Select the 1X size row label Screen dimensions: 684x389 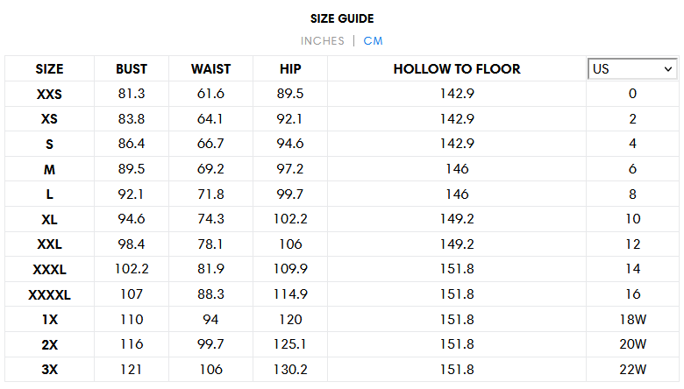49,320
